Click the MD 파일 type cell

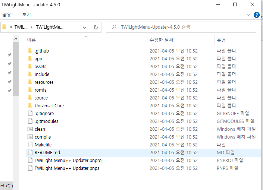pyautogui.click(x=226, y=152)
